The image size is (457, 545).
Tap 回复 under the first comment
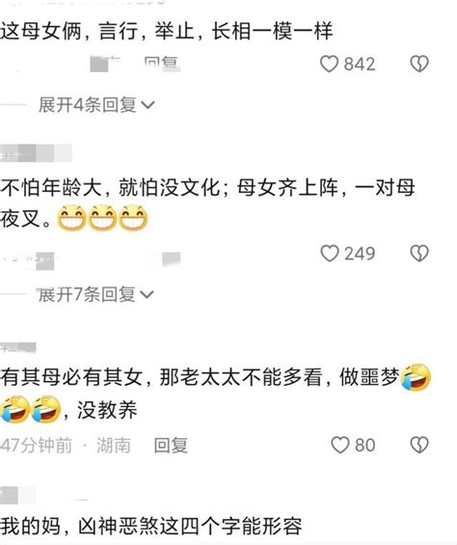tap(162, 64)
